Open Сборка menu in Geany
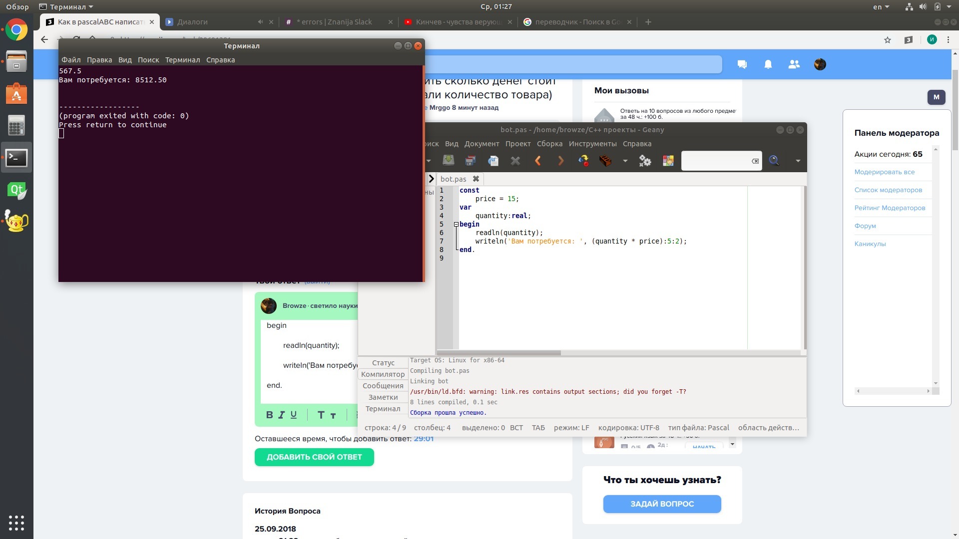The width and height of the screenshot is (959, 539). pos(549,144)
